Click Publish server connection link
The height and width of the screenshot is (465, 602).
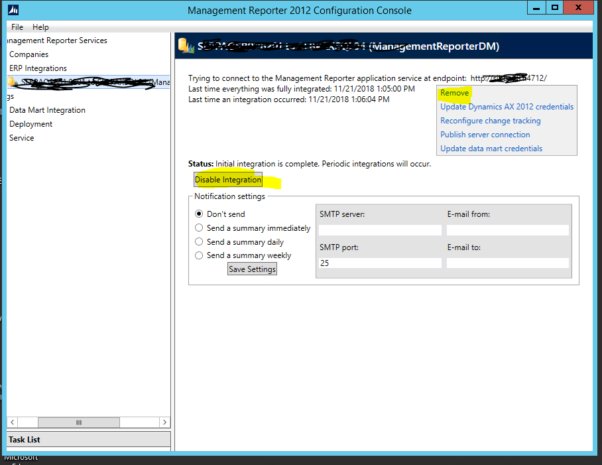coord(485,135)
